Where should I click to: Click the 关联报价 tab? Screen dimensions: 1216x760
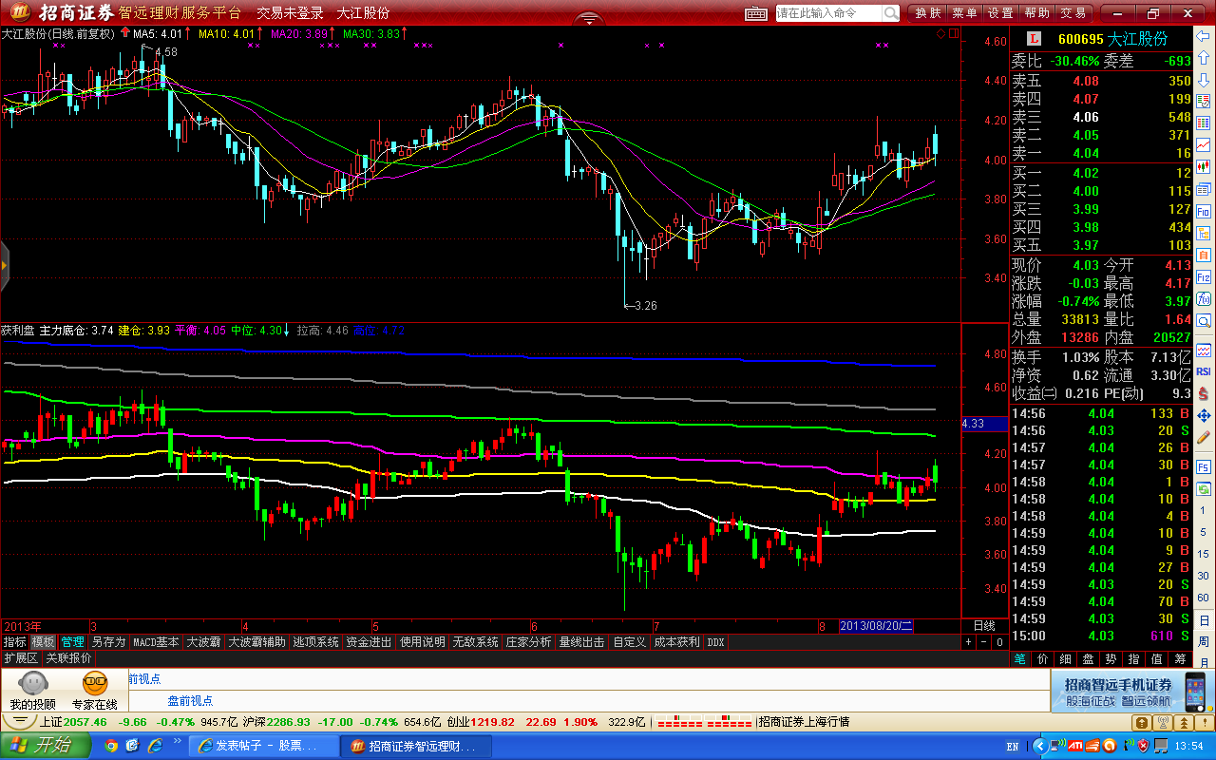point(69,657)
